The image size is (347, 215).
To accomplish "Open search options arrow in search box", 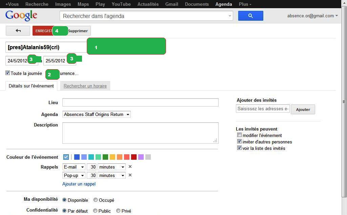I will [x=230, y=16].
